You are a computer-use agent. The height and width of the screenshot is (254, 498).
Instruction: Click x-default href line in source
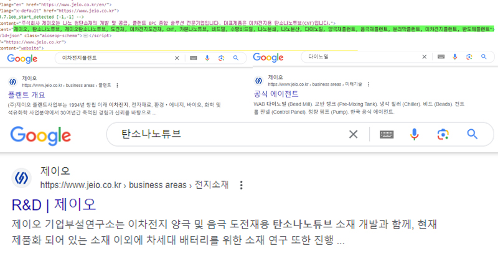tap(59, 11)
